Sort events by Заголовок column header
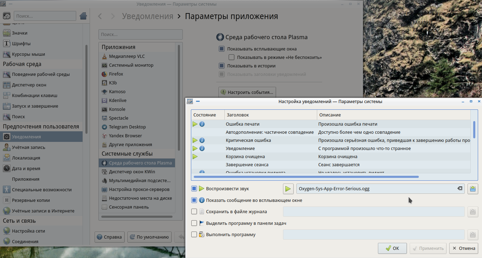The image size is (482, 258). tap(270, 115)
